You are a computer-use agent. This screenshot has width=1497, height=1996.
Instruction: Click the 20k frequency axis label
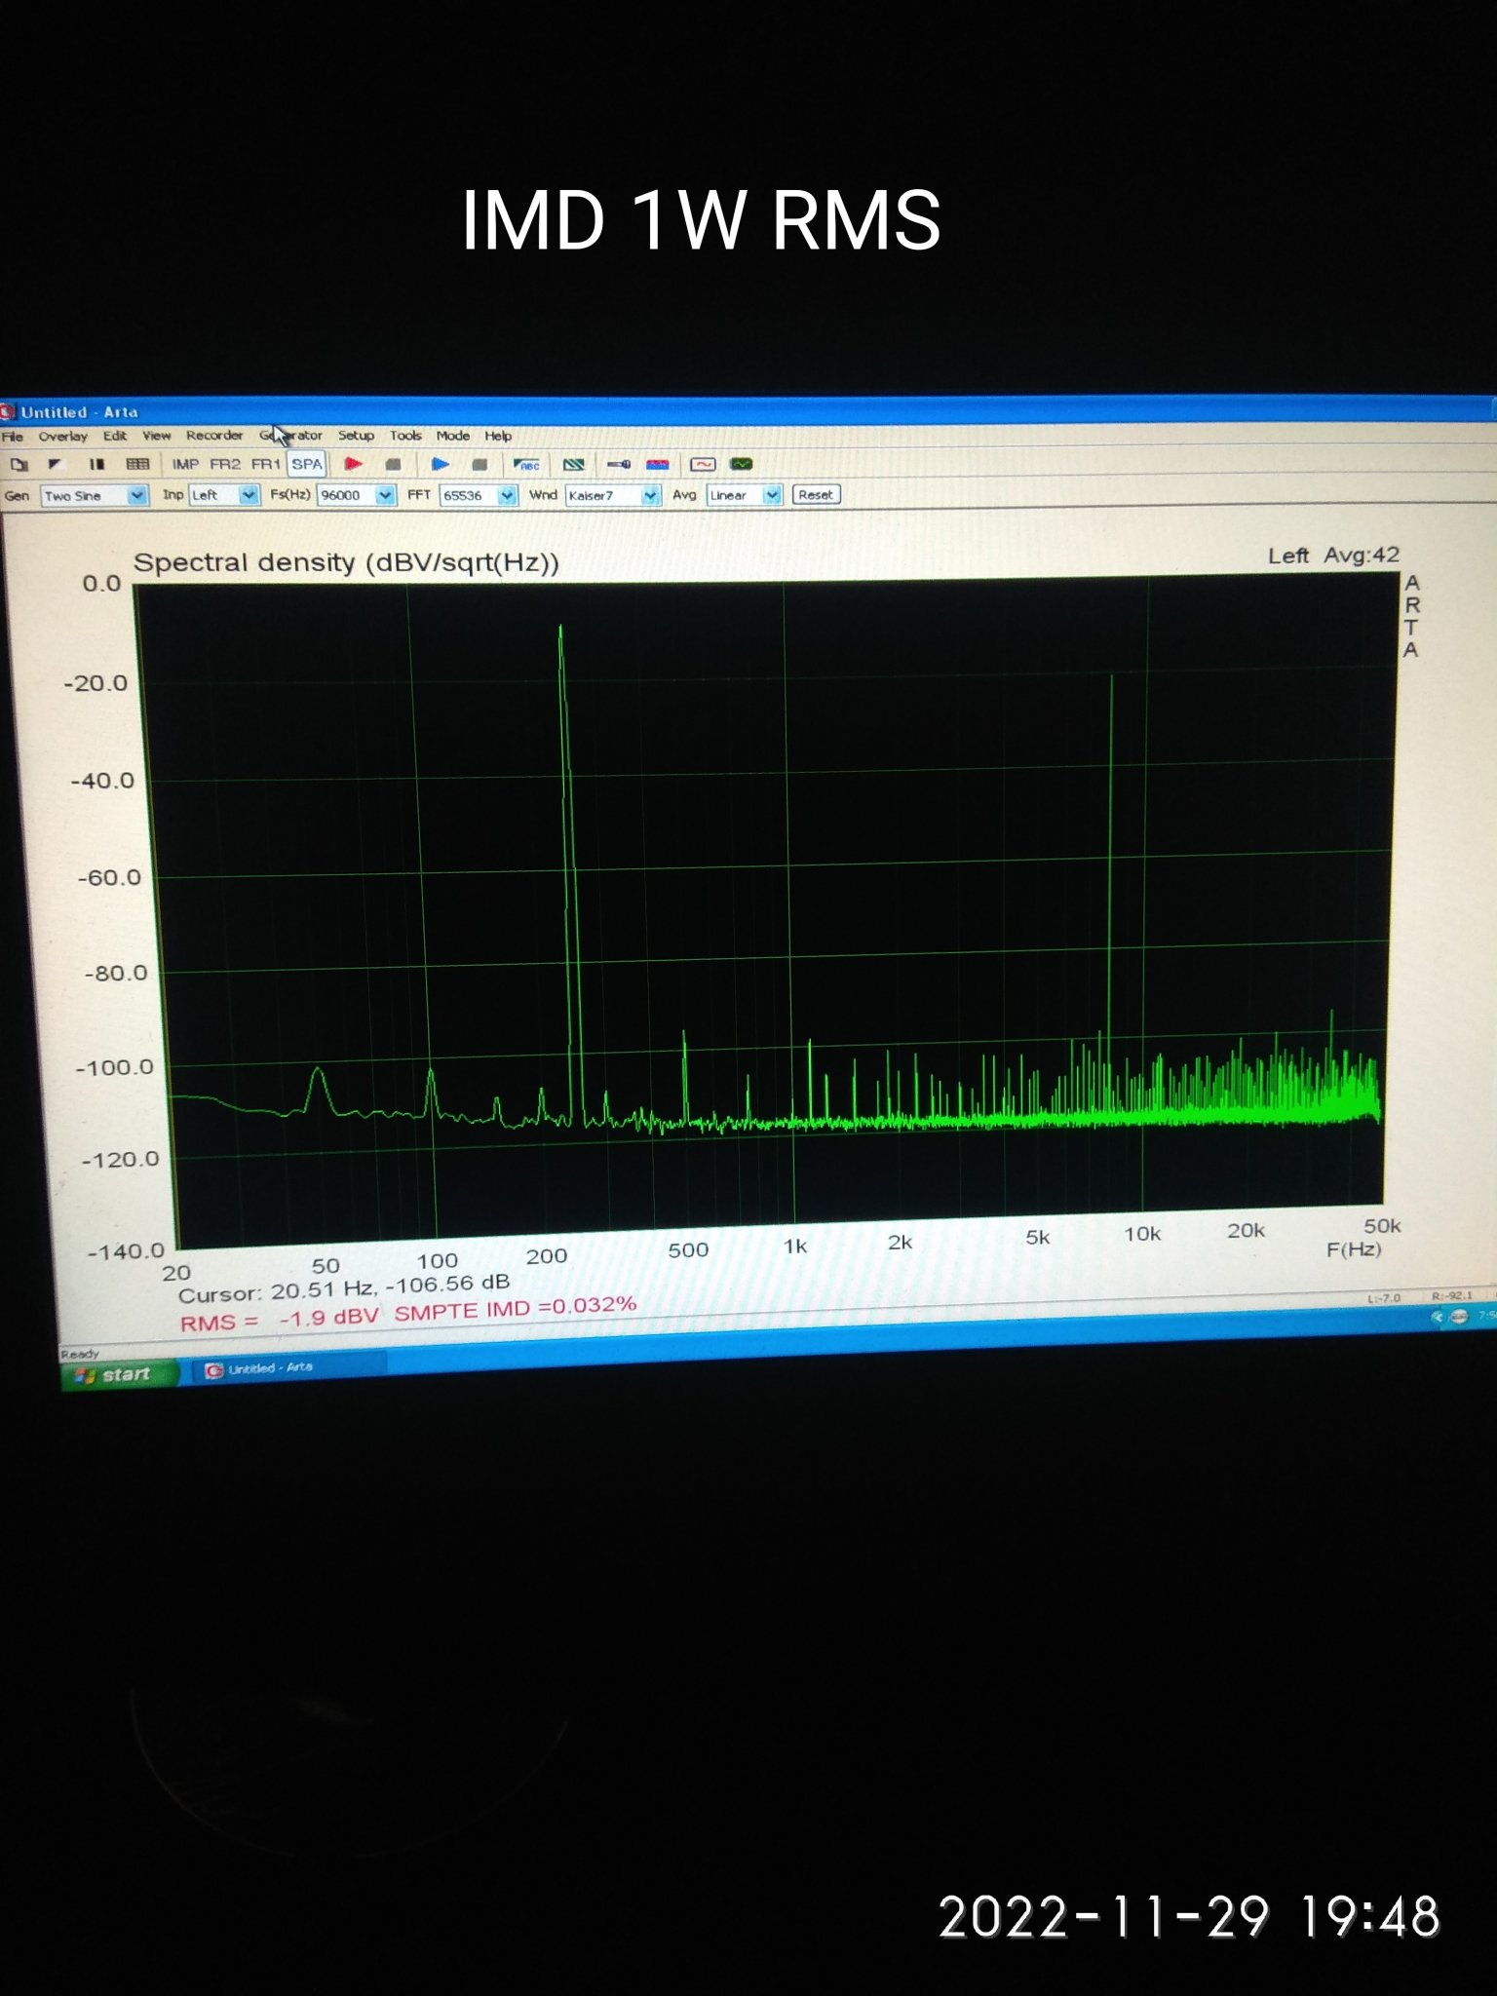click(1246, 1231)
